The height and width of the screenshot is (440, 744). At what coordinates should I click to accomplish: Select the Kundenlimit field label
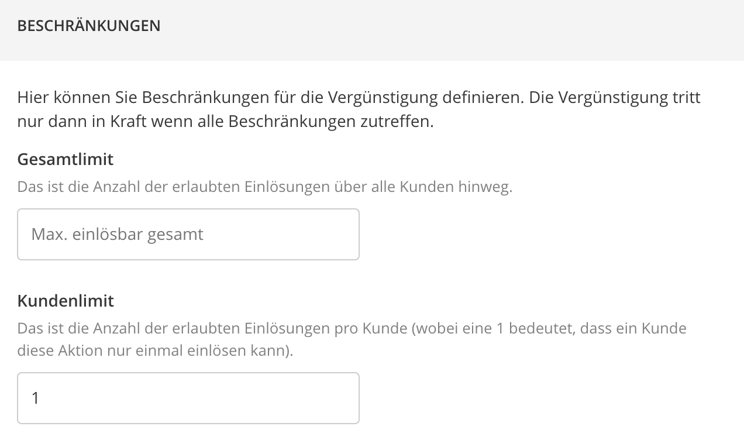[66, 301]
